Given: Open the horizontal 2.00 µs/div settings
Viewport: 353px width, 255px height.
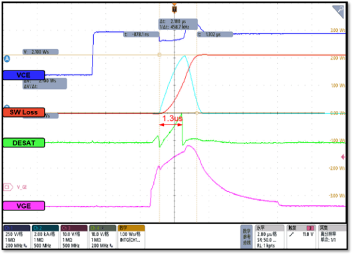Looking at the screenshot, I should tap(270, 237).
